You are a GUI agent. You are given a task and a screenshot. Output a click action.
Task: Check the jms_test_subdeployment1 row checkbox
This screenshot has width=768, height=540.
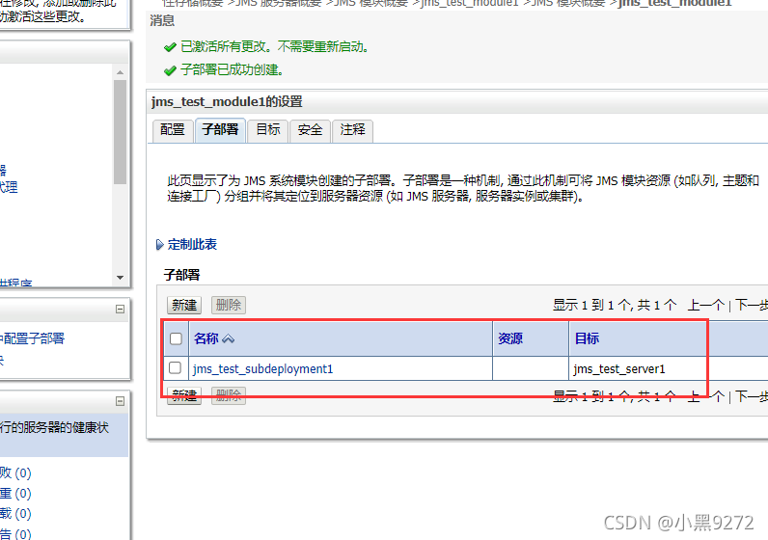point(175,367)
